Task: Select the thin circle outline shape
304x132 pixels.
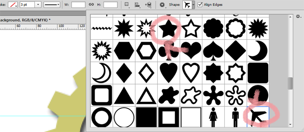Action: 124,117
